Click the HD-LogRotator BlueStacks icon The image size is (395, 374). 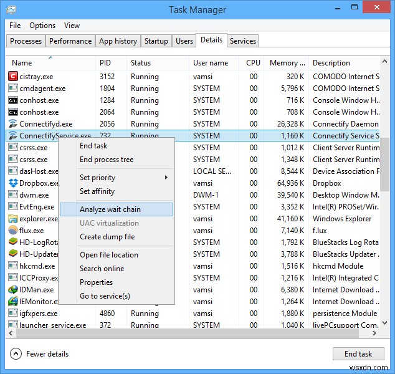(x=13, y=242)
